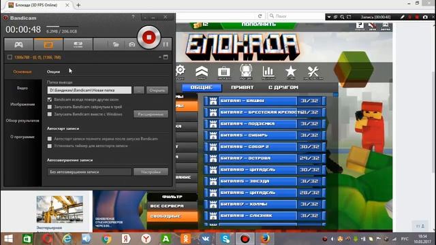The height and width of the screenshot is (245, 436).
Task: Open the wrench workshop icon in Блокада
Action: click(313, 72)
